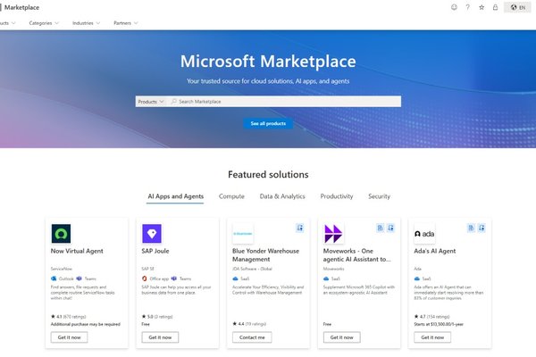The image size is (536, 357).
Task: Click the rating star on SAP Joule card
Action: coord(144,316)
